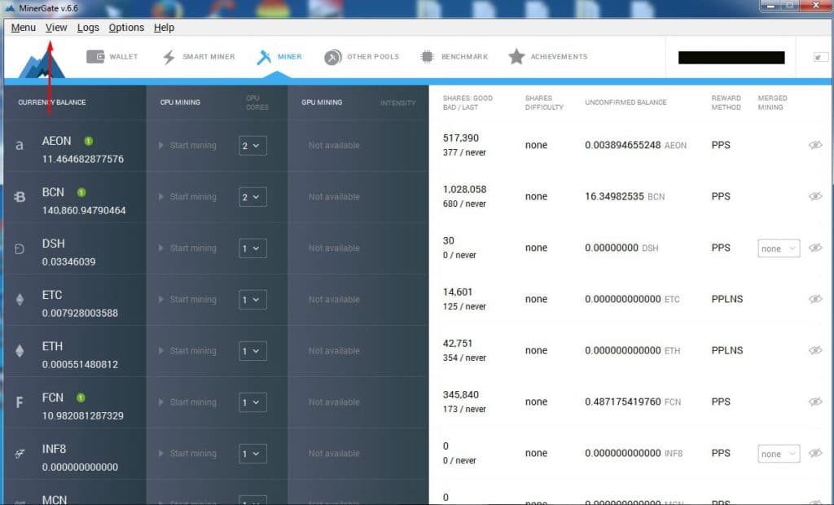Open BCN CPU cores dropdown
This screenshot has width=834, height=505.
click(x=252, y=197)
